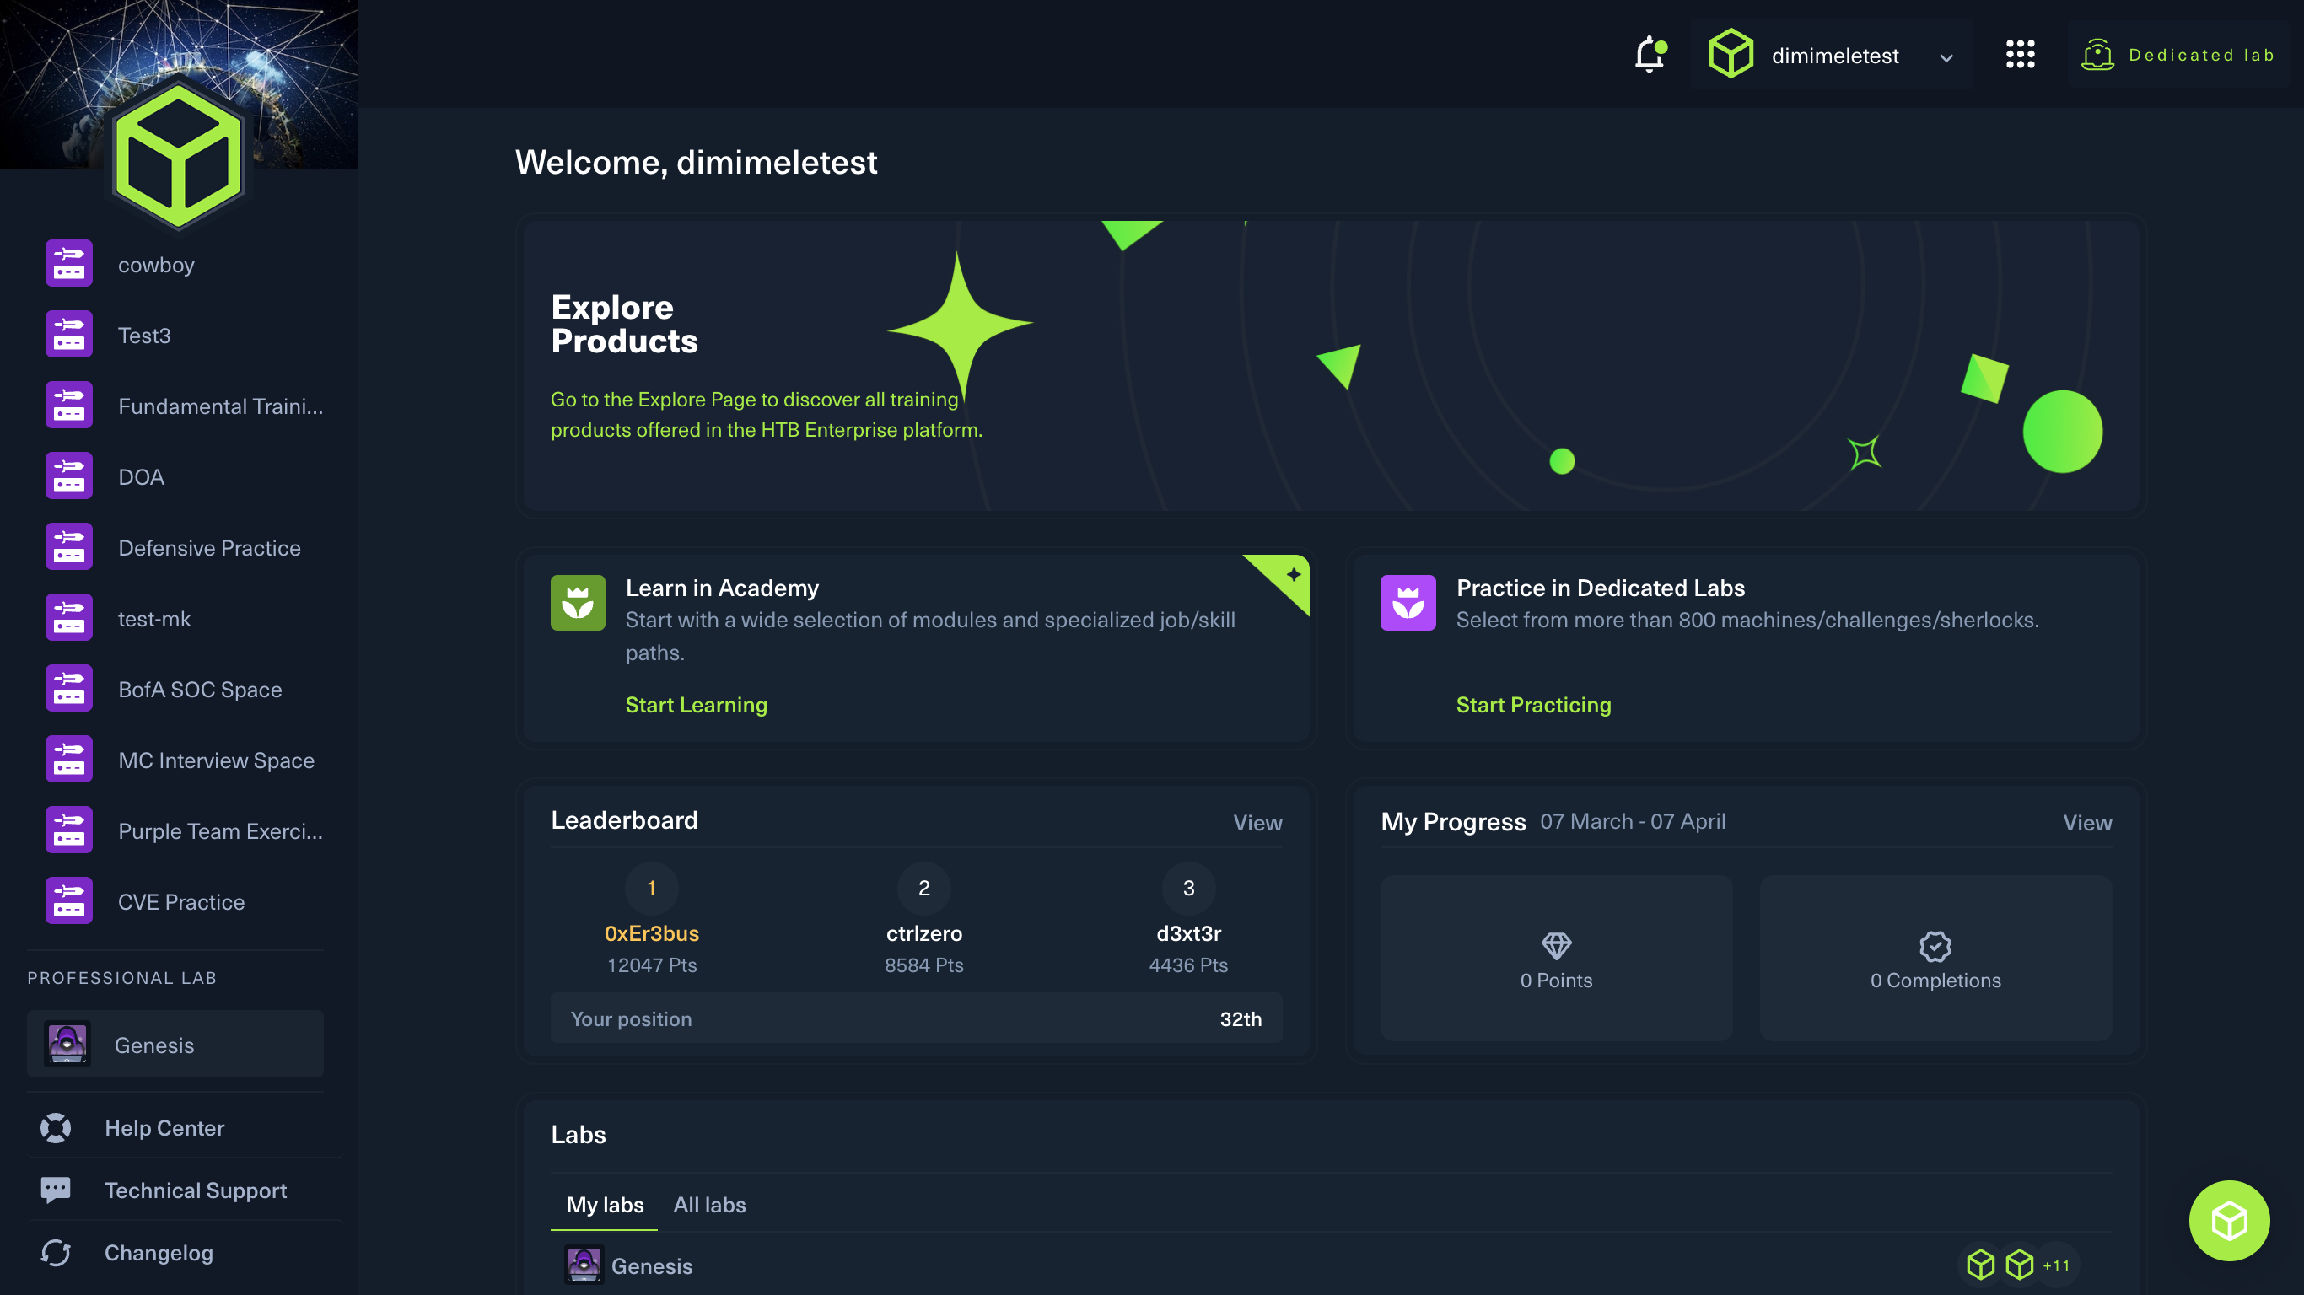This screenshot has height=1295, width=2304.
Task: Click the +11 members indicator
Action: tap(2055, 1265)
